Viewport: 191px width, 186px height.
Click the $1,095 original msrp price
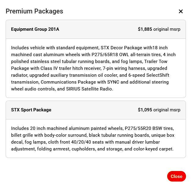coord(159,110)
